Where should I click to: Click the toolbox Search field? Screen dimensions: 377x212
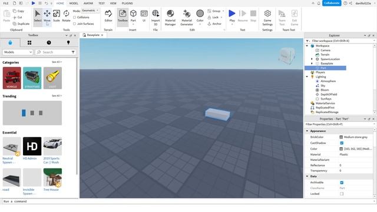56,52
